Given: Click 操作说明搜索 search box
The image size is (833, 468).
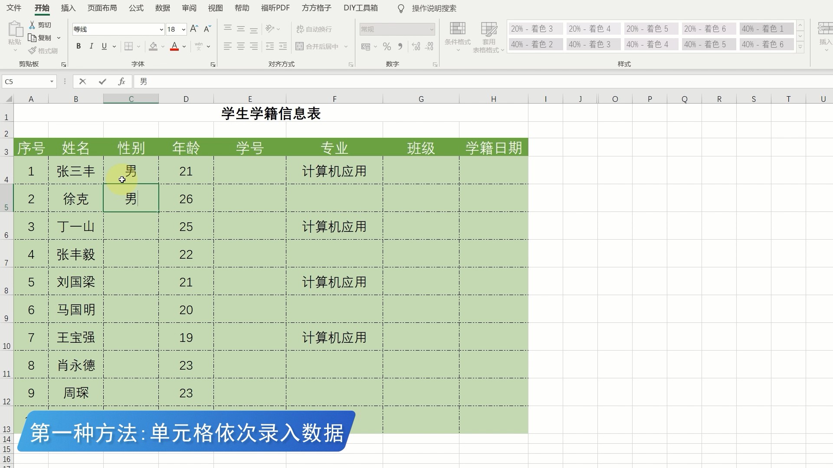Looking at the screenshot, I should [x=434, y=8].
